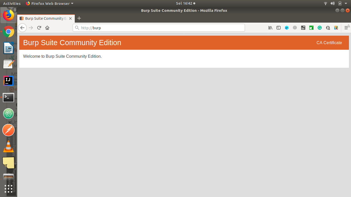
Task: Open the text editor notepad dock icon
Action: coord(8,64)
